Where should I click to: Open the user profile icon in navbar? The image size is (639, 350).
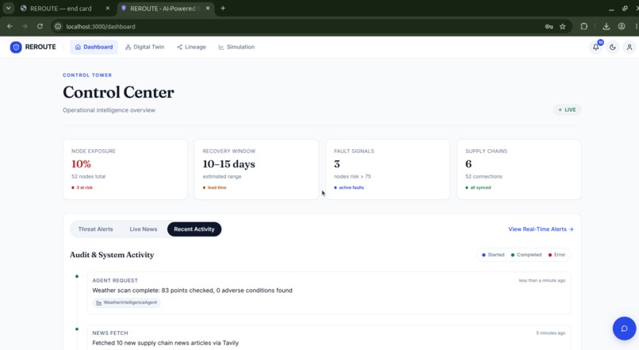tap(629, 48)
